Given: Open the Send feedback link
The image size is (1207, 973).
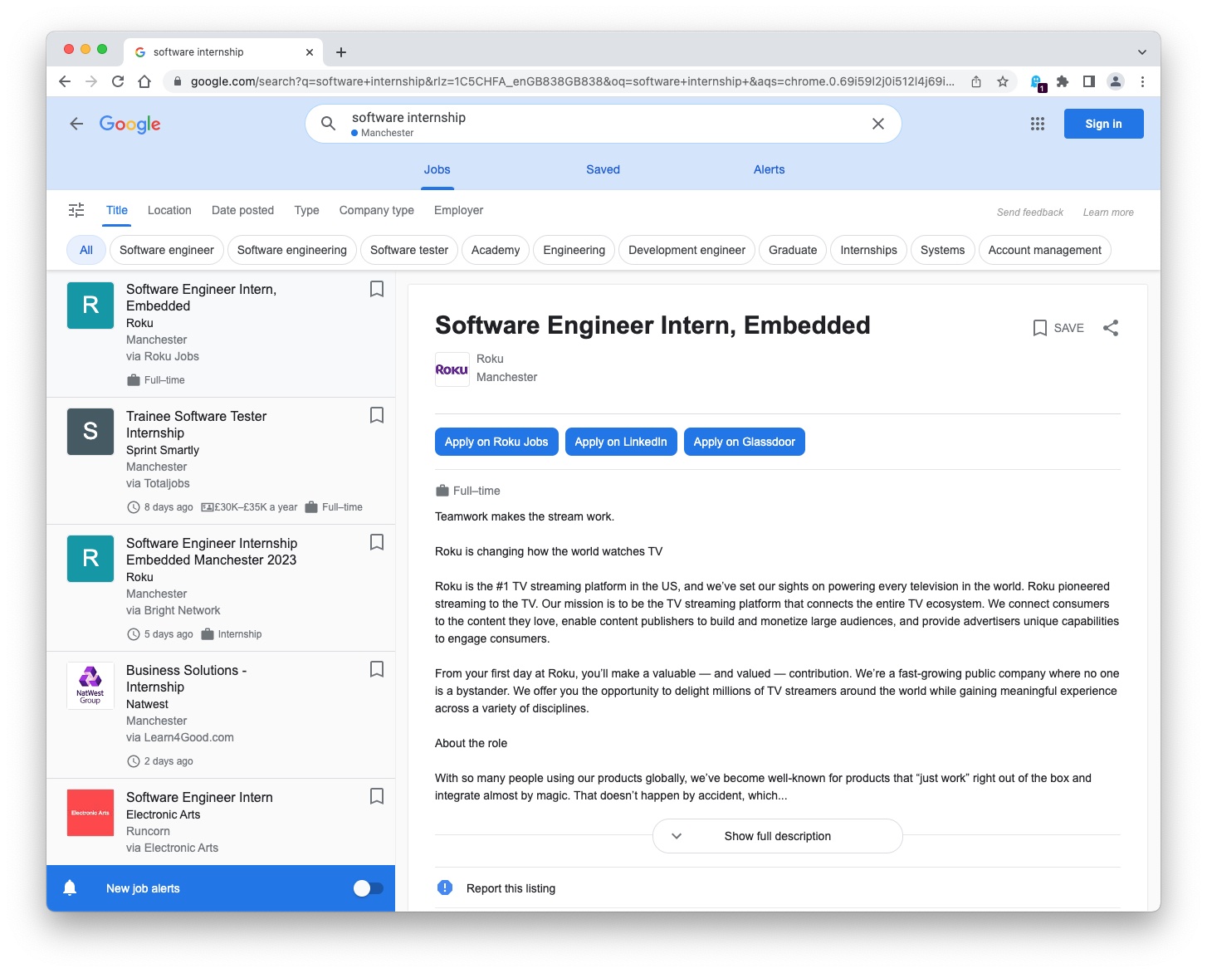Looking at the screenshot, I should pos(1030,213).
